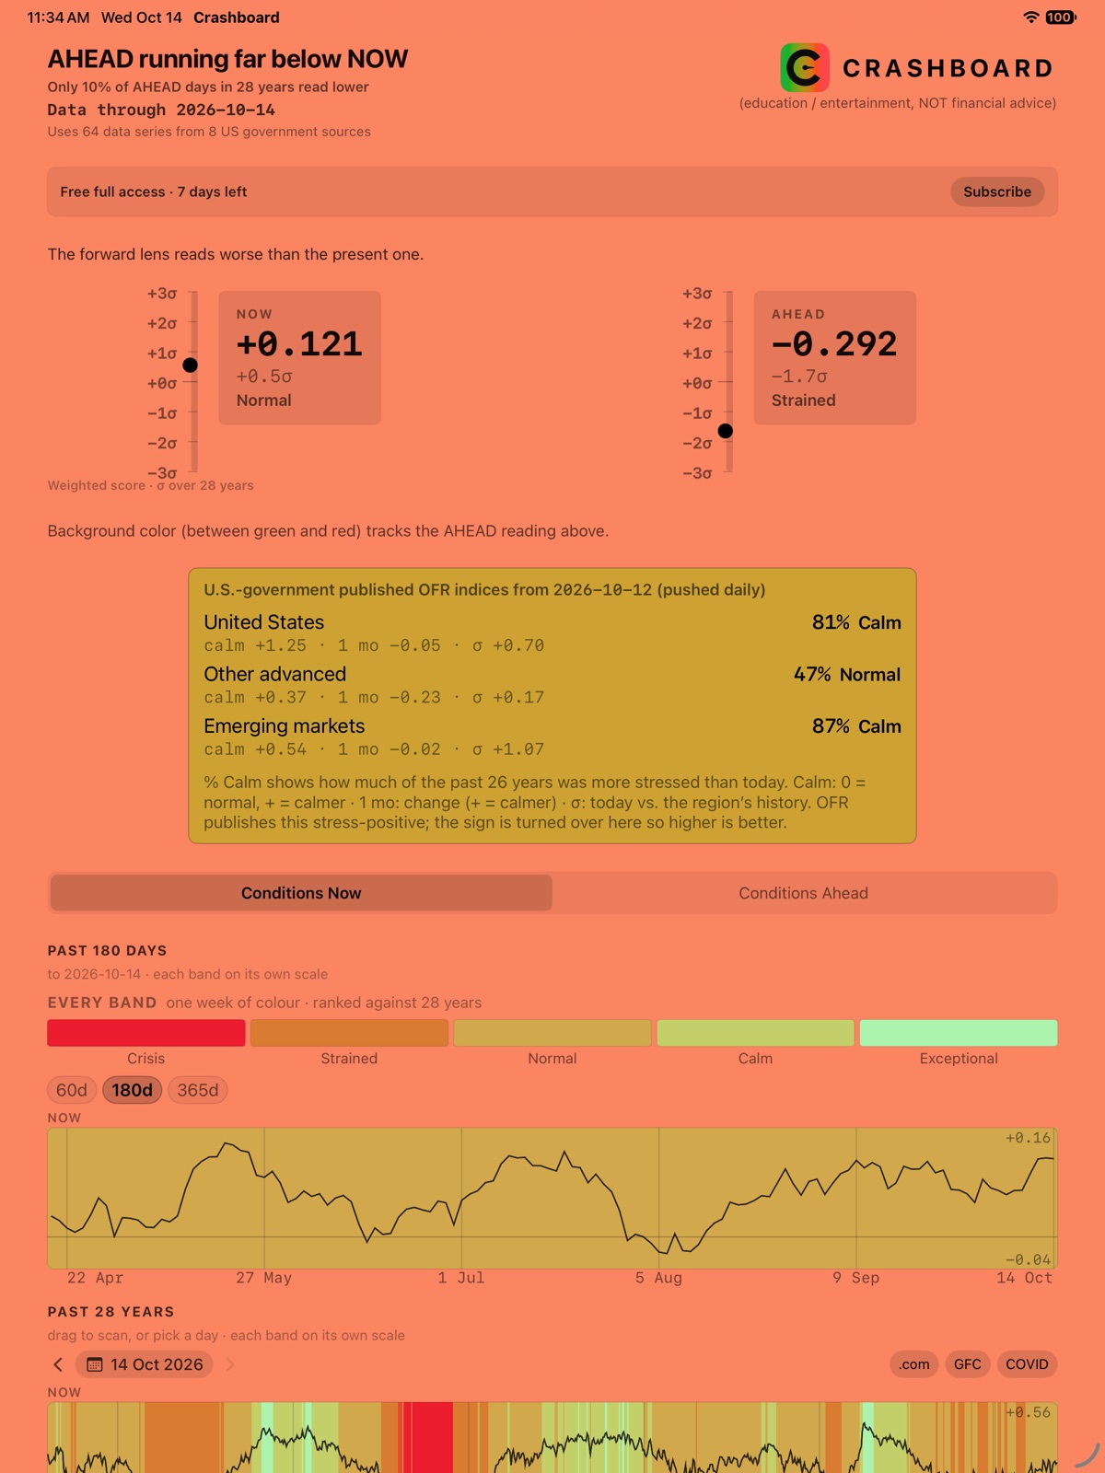The image size is (1105, 1473).
Task: Click the Calm color band
Action: coord(755,1033)
